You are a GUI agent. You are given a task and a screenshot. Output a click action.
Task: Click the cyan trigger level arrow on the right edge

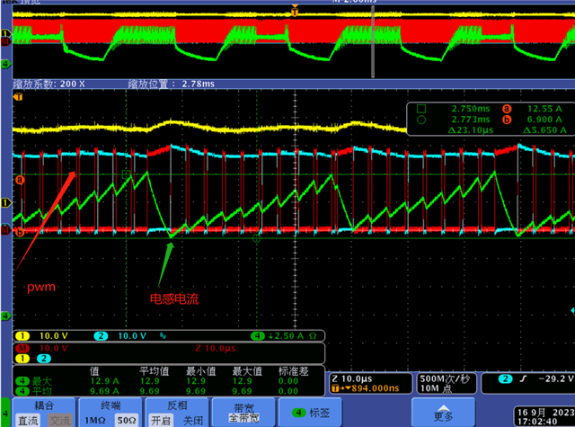pos(572,310)
